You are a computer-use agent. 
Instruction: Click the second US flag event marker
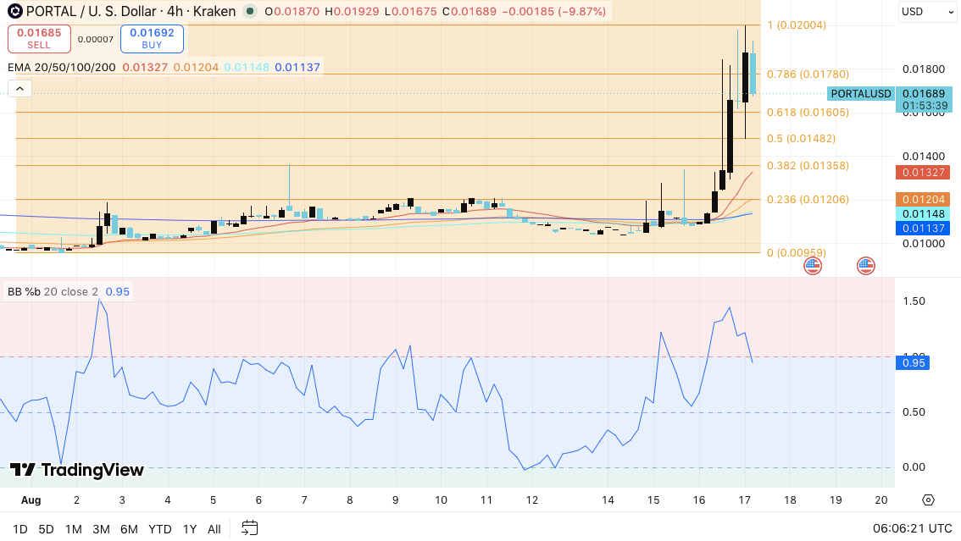click(x=865, y=266)
